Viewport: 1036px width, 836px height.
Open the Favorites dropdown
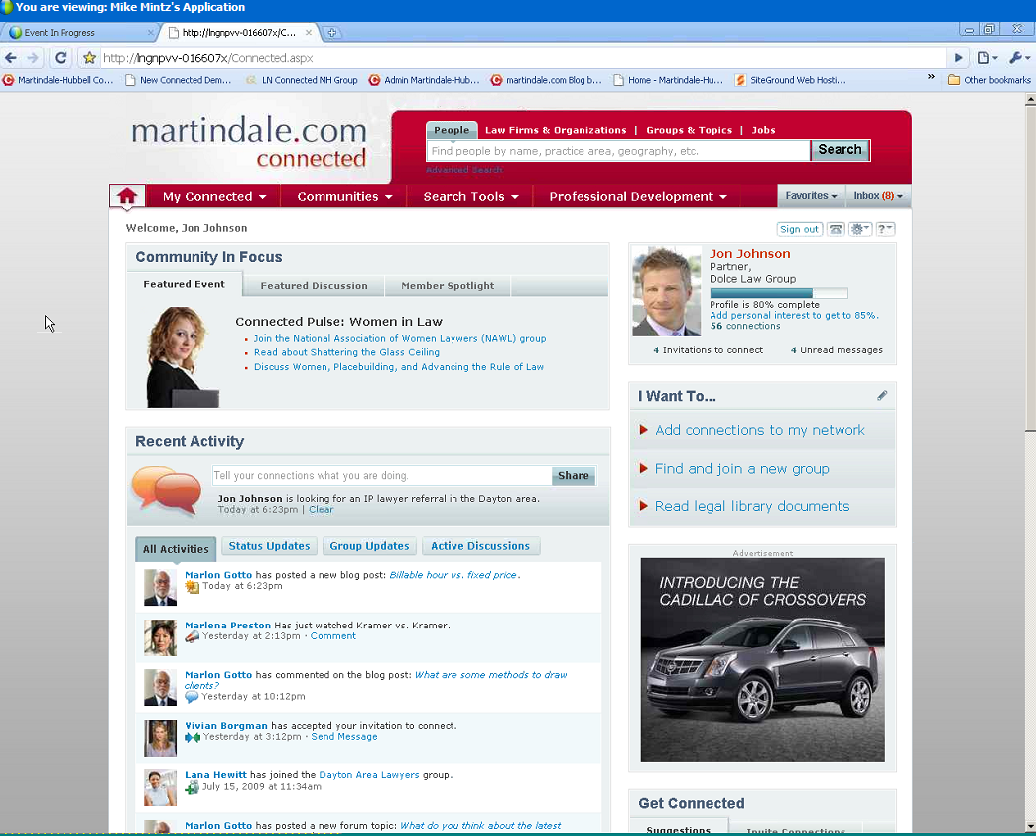tap(811, 195)
